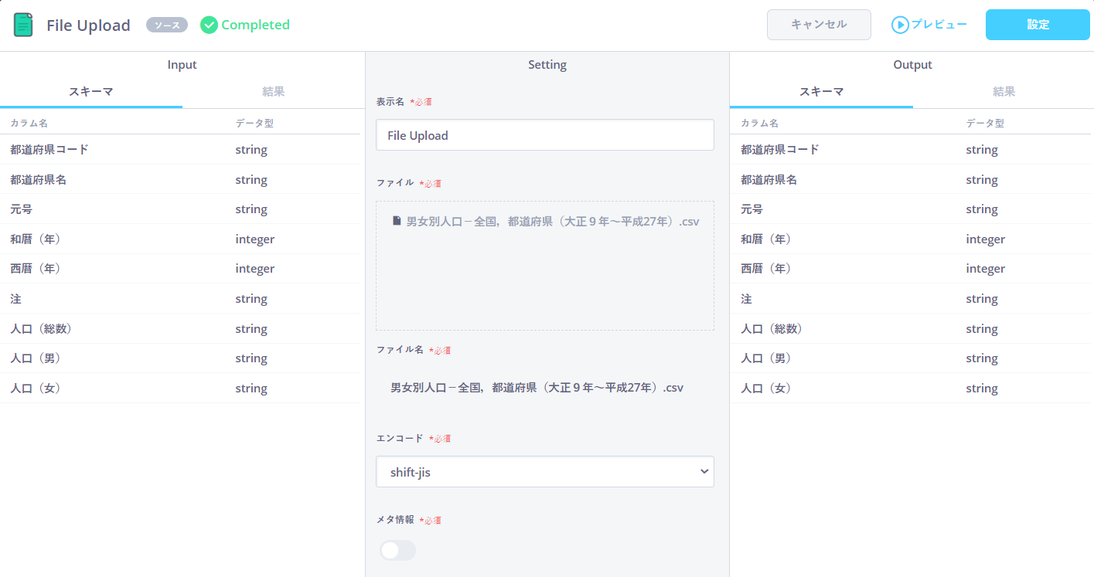The width and height of the screenshot is (1094, 577).
Task: Select 人口（総数） row in Output schema
Action: coord(911,329)
